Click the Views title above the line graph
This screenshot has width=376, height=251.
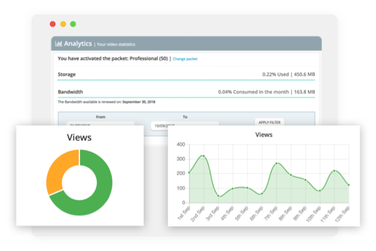[264, 135]
